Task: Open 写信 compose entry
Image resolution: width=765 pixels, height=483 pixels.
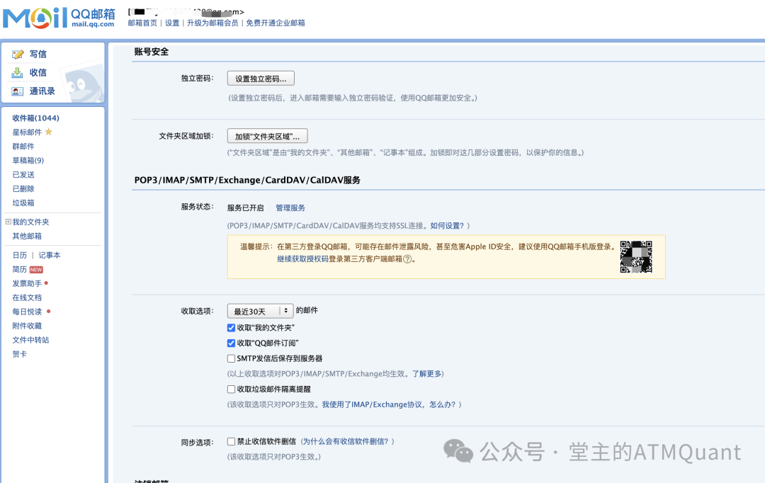Action: click(38, 54)
